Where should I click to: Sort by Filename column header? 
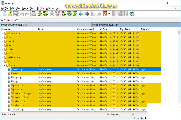tap(19, 29)
